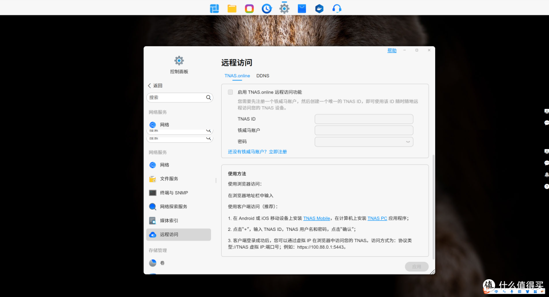Click the small icon inside the 密码 field
549x297 pixels.
point(408,142)
